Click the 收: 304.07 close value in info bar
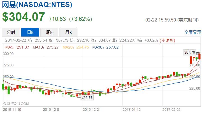 [101, 40]
